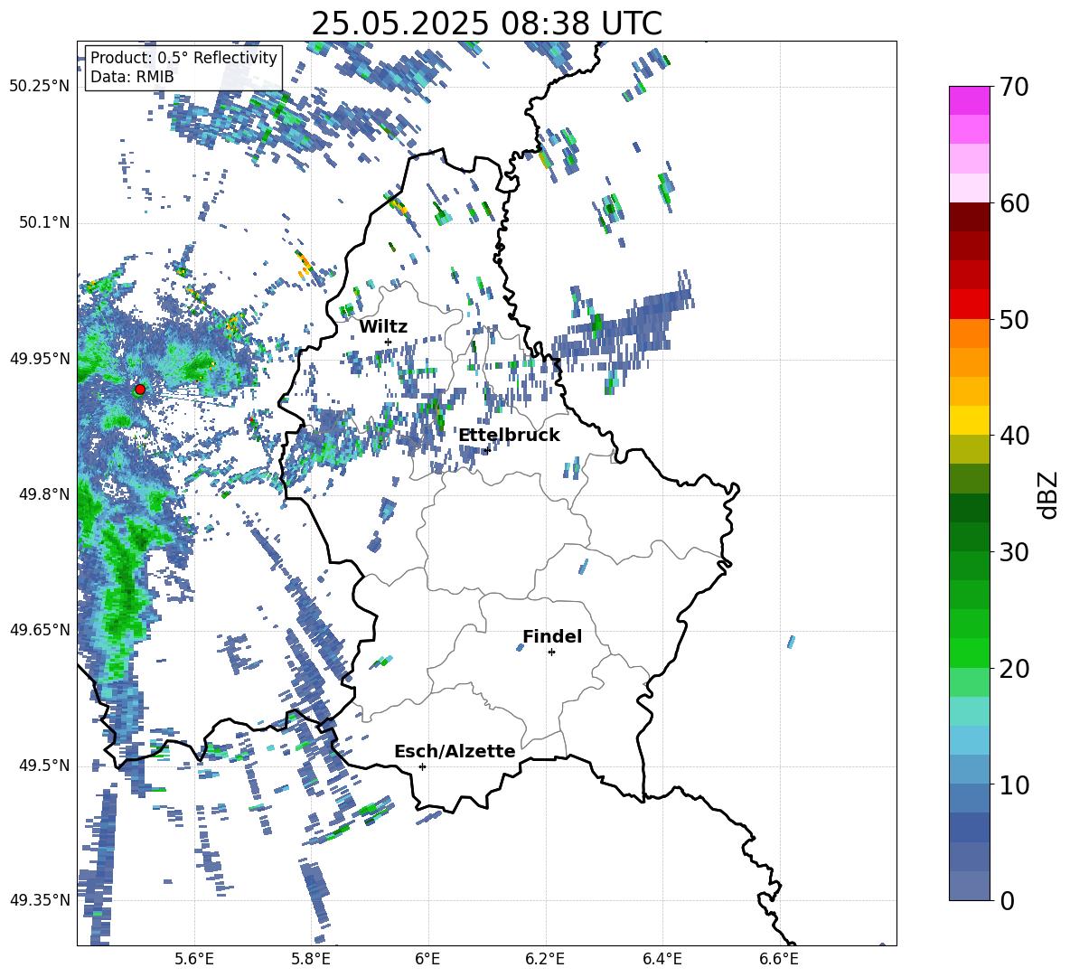Click the 49.95°N latitude label
This screenshot has width=1070, height=977.
pos(40,358)
